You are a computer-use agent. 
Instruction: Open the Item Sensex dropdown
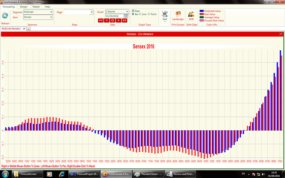tap(51, 17)
